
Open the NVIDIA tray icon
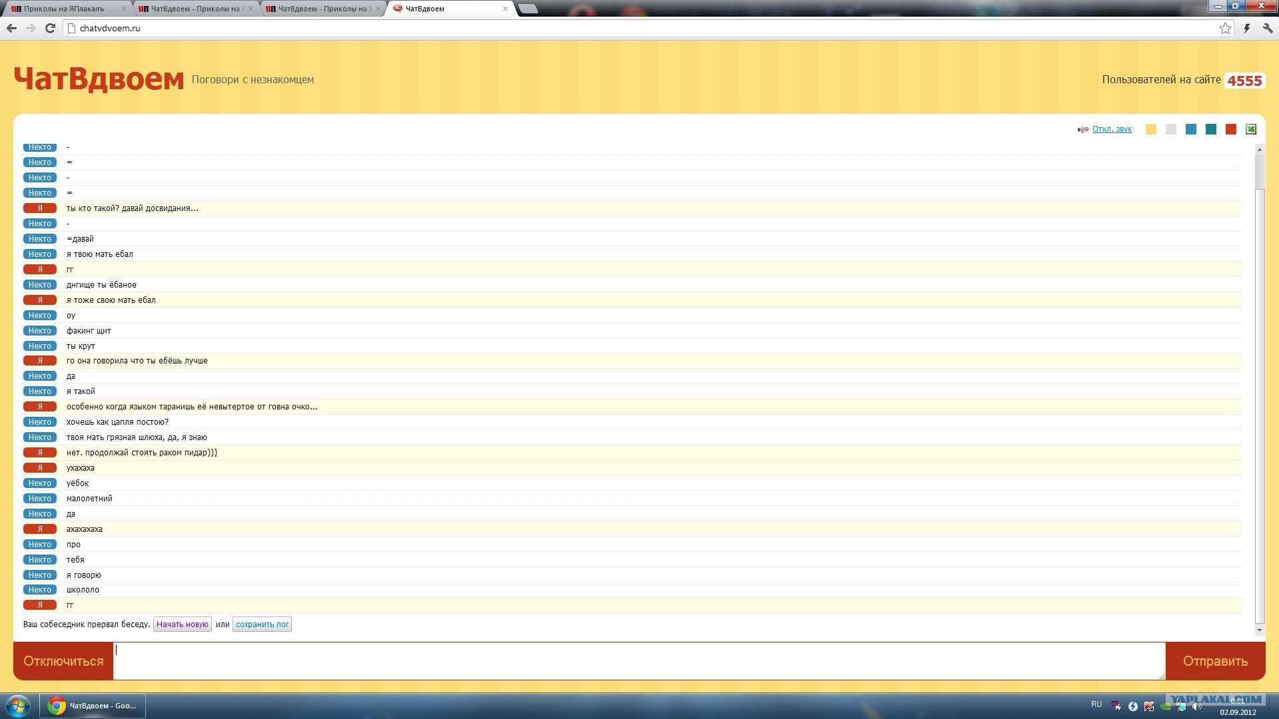coord(1165,706)
